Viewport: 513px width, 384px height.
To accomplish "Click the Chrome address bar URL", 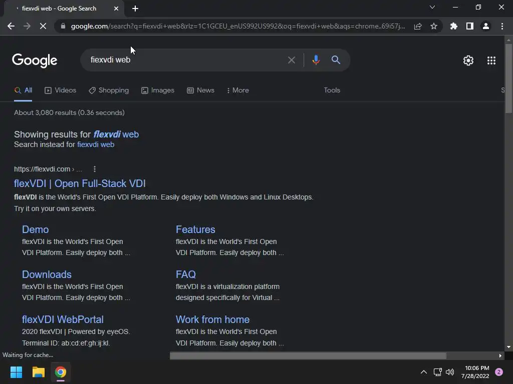I will [x=238, y=26].
